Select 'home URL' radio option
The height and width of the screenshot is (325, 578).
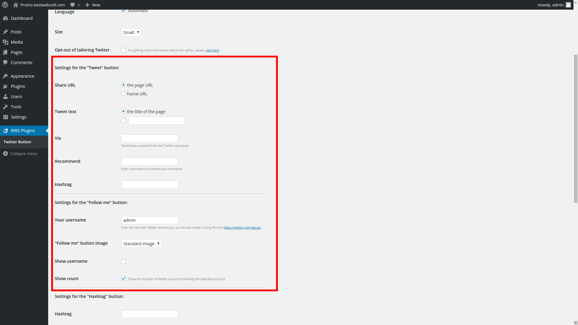coord(123,94)
